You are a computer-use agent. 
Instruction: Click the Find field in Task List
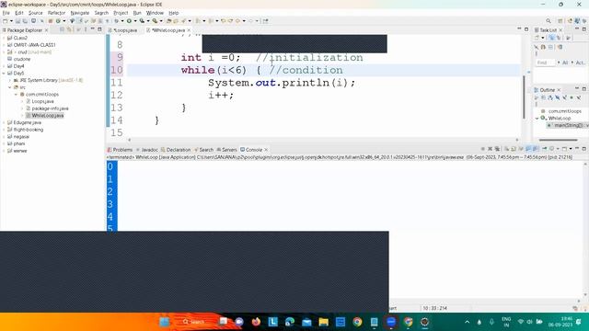[546, 63]
